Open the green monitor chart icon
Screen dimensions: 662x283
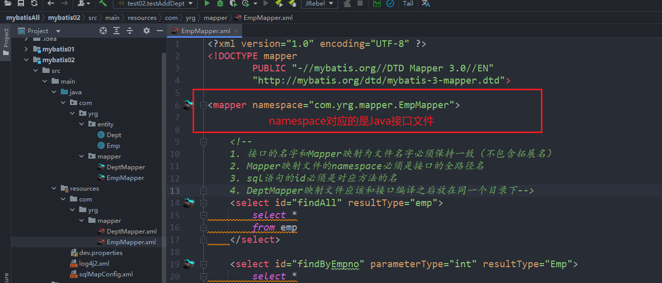click(x=377, y=4)
